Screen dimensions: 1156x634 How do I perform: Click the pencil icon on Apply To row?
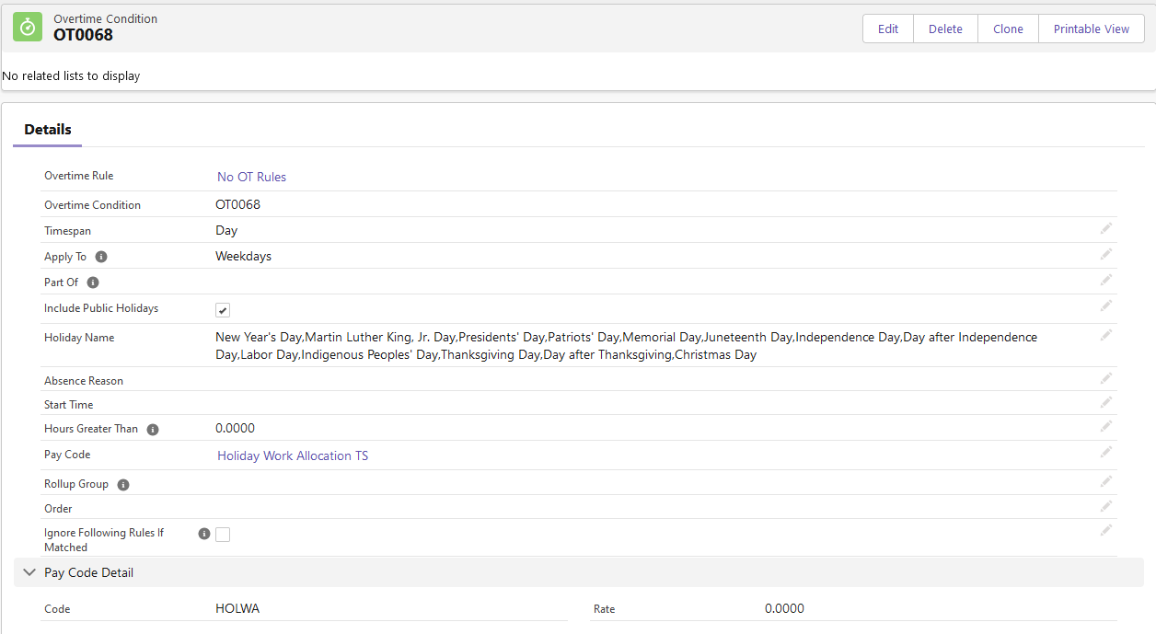(x=1105, y=254)
